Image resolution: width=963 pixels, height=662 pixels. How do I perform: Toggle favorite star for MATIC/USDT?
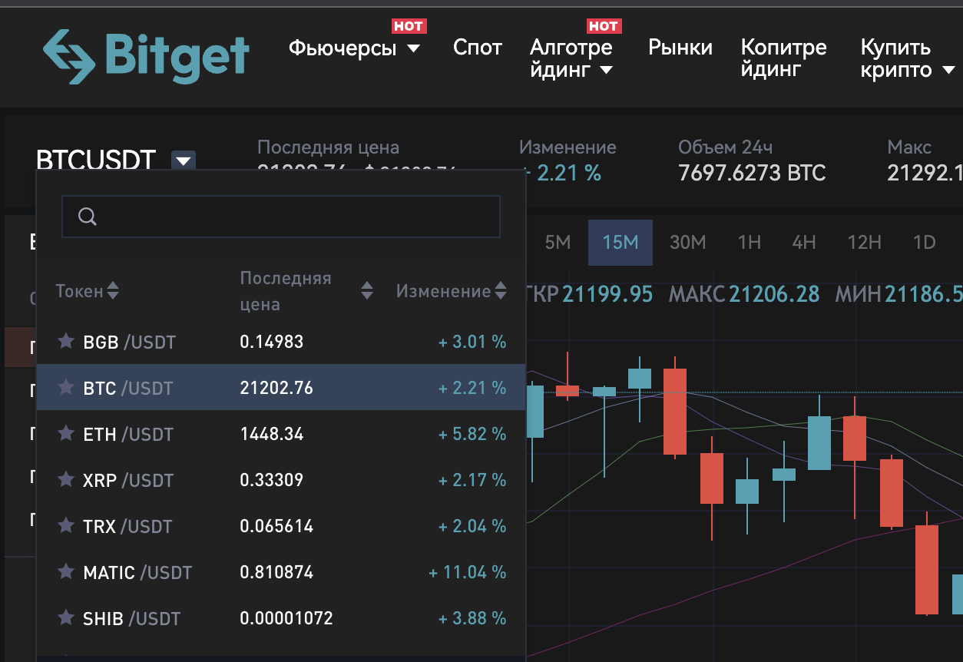pyautogui.click(x=67, y=571)
